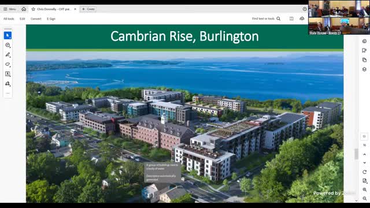Rotate the page clockwise icon

click(x=364, y=172)
